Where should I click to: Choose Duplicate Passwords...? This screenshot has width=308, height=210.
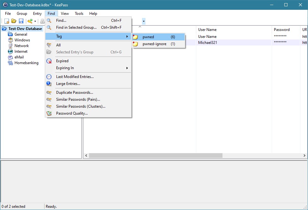(88, 93)
